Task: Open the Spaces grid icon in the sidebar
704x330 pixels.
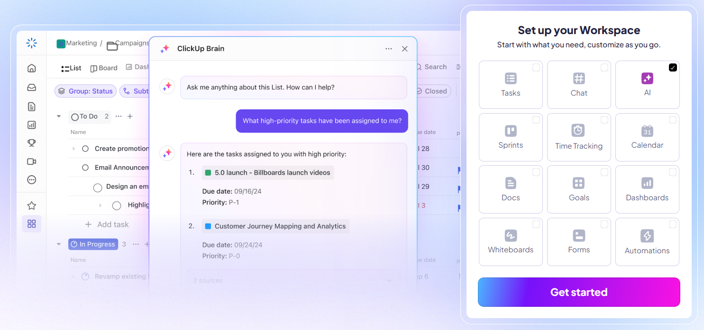Action: coord(32,223)
